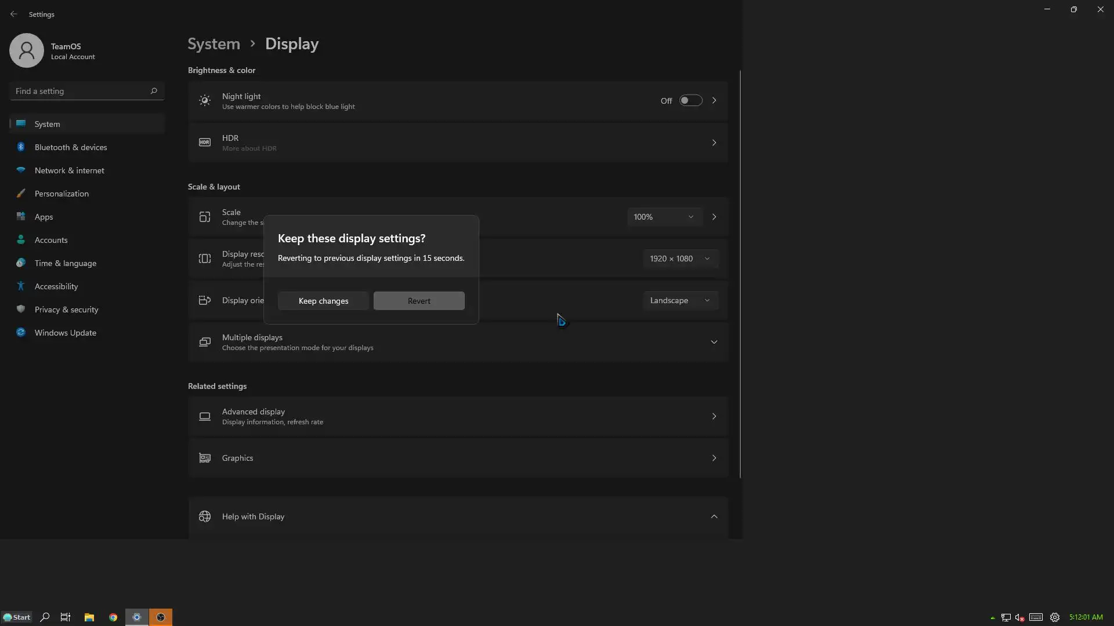Open the Landscape orientation dropdown
The width and height of the screenshot is (1114, 626).
[x=679, y=300]
